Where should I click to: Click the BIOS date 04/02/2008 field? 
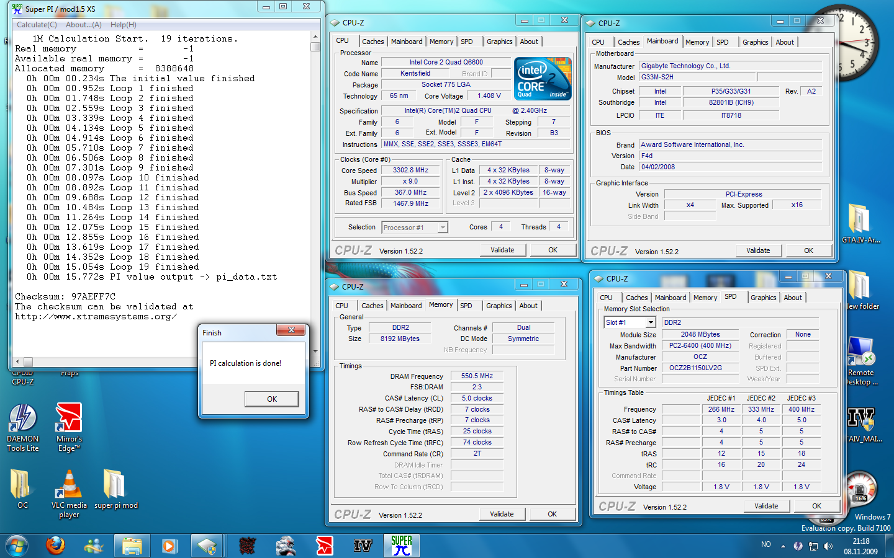coord(731,167)
